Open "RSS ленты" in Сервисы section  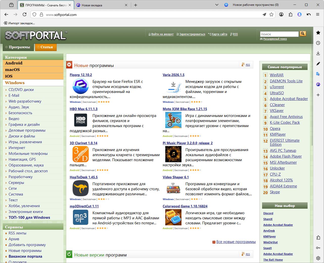click(x=17, y=233)
